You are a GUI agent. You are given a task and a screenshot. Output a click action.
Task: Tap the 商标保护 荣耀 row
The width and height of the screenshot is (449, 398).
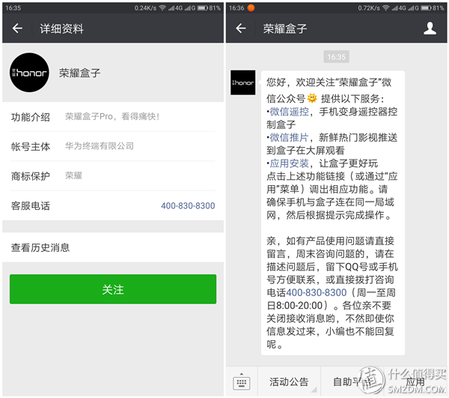(113, 176)
